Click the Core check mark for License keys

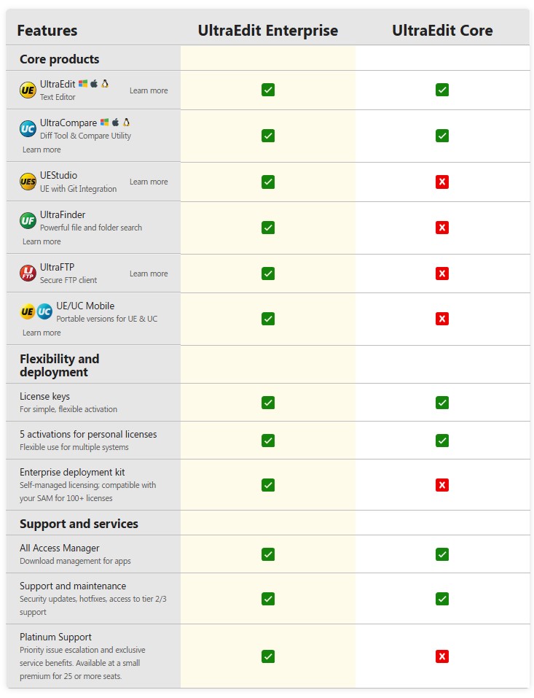pyautogui.click(x=442, y=403)
